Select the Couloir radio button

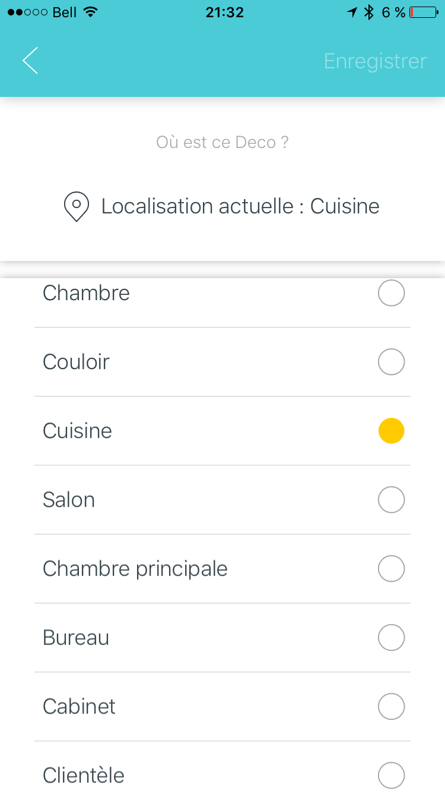pos(392,362)
